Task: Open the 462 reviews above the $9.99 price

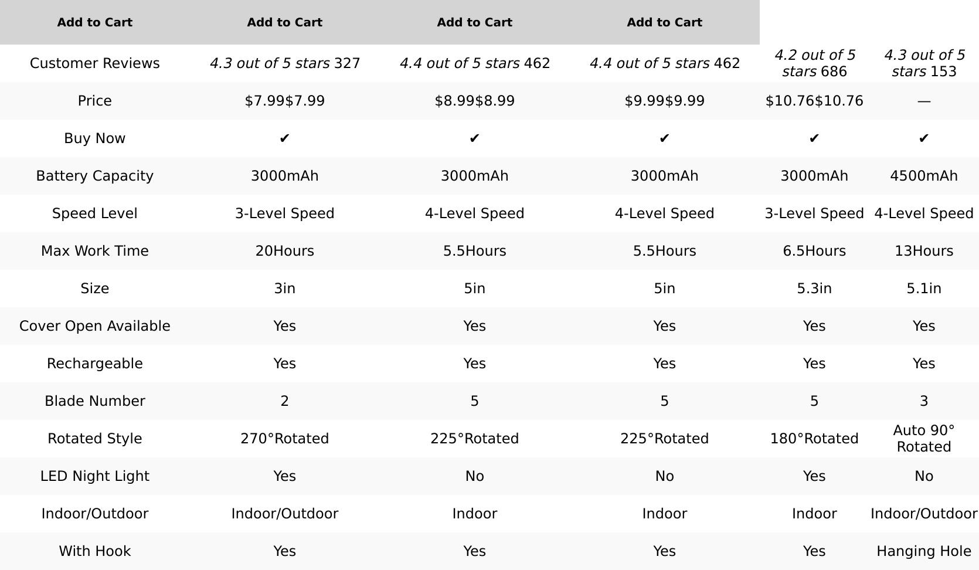Action: pyautogui.click(x=665, y=63)
